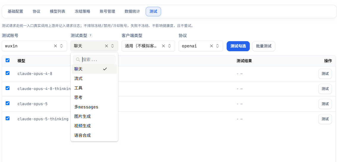Click the 测试类型 field label

(79, 36)
